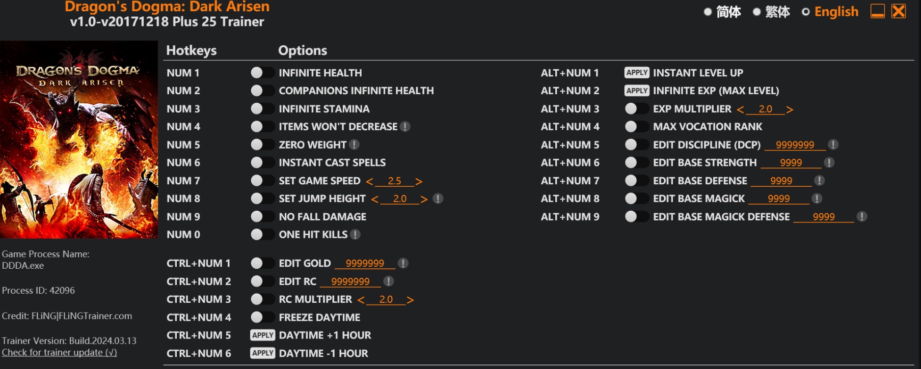921x369 pixels.
Task: Click the info icon next to Edit Discipline (DCP)
Action: pos(833,145)
